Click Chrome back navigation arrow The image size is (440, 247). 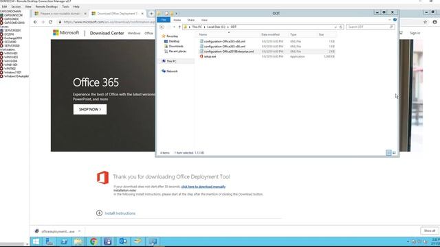[x=35, y=22]
